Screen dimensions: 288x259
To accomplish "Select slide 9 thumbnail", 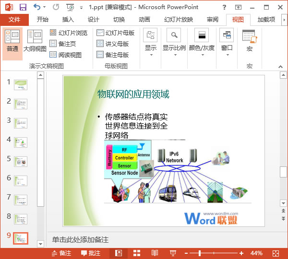I will tap(21, 238).
